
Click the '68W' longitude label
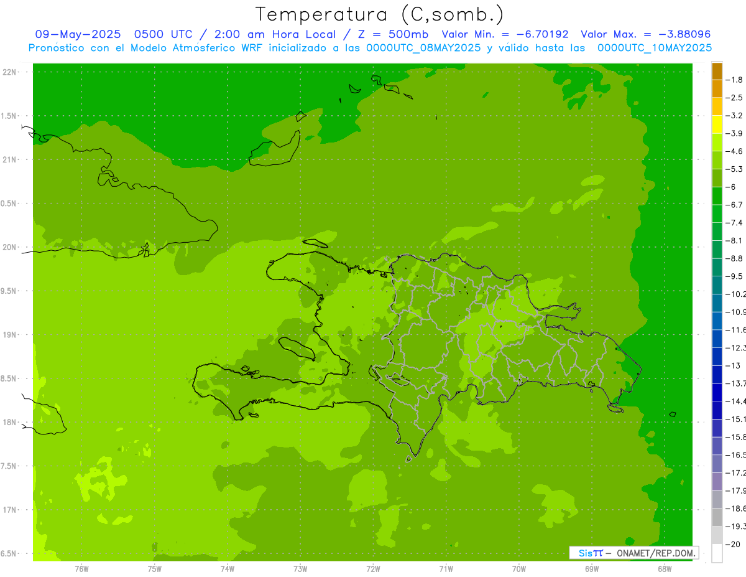pos(665,569)
